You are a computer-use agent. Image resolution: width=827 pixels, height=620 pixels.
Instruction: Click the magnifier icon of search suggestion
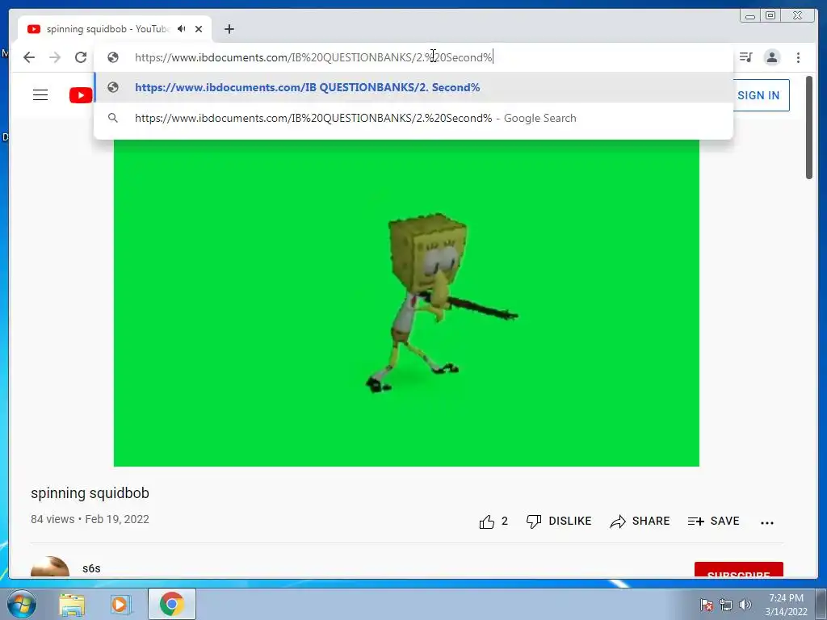(x=113, y=118)
